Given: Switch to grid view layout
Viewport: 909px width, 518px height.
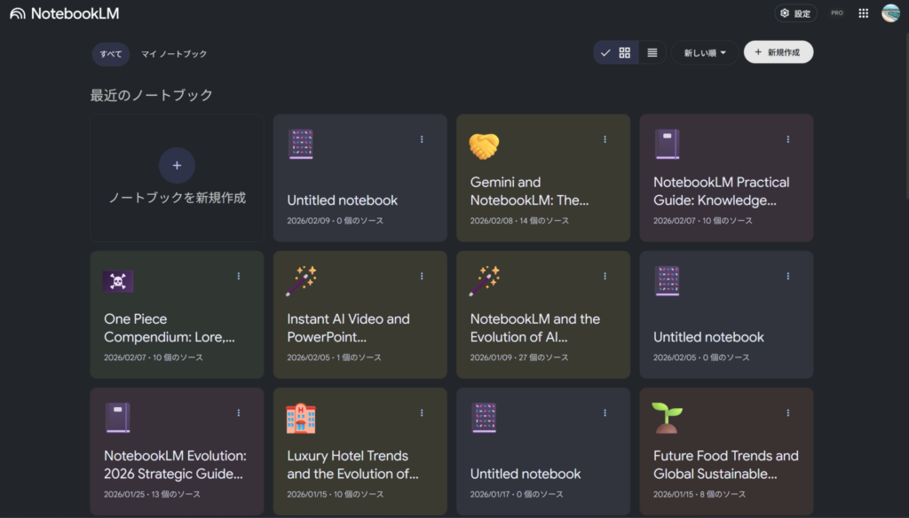Looking at the screenshot, I should pos(625,53).
